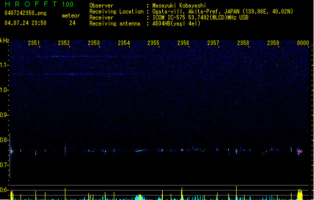314x200 pixels.
Task: Click the 2357 time marker
Action: (x=213, y=42)
